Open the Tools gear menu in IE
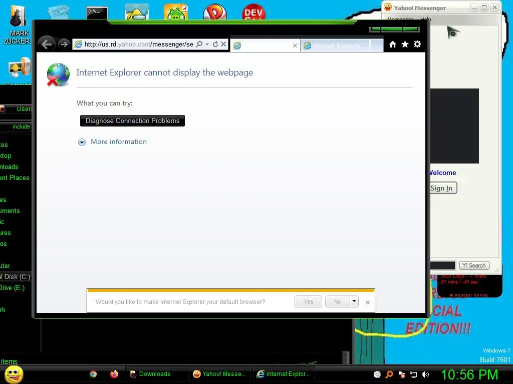The height and width of the screenshot is (384, 513). click(417, 44)
